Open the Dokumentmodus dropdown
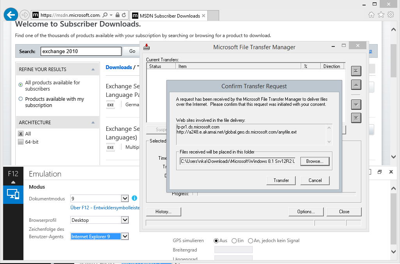Image resolution: width=400 pixels, height=264 pixels. tap(125, 198)
